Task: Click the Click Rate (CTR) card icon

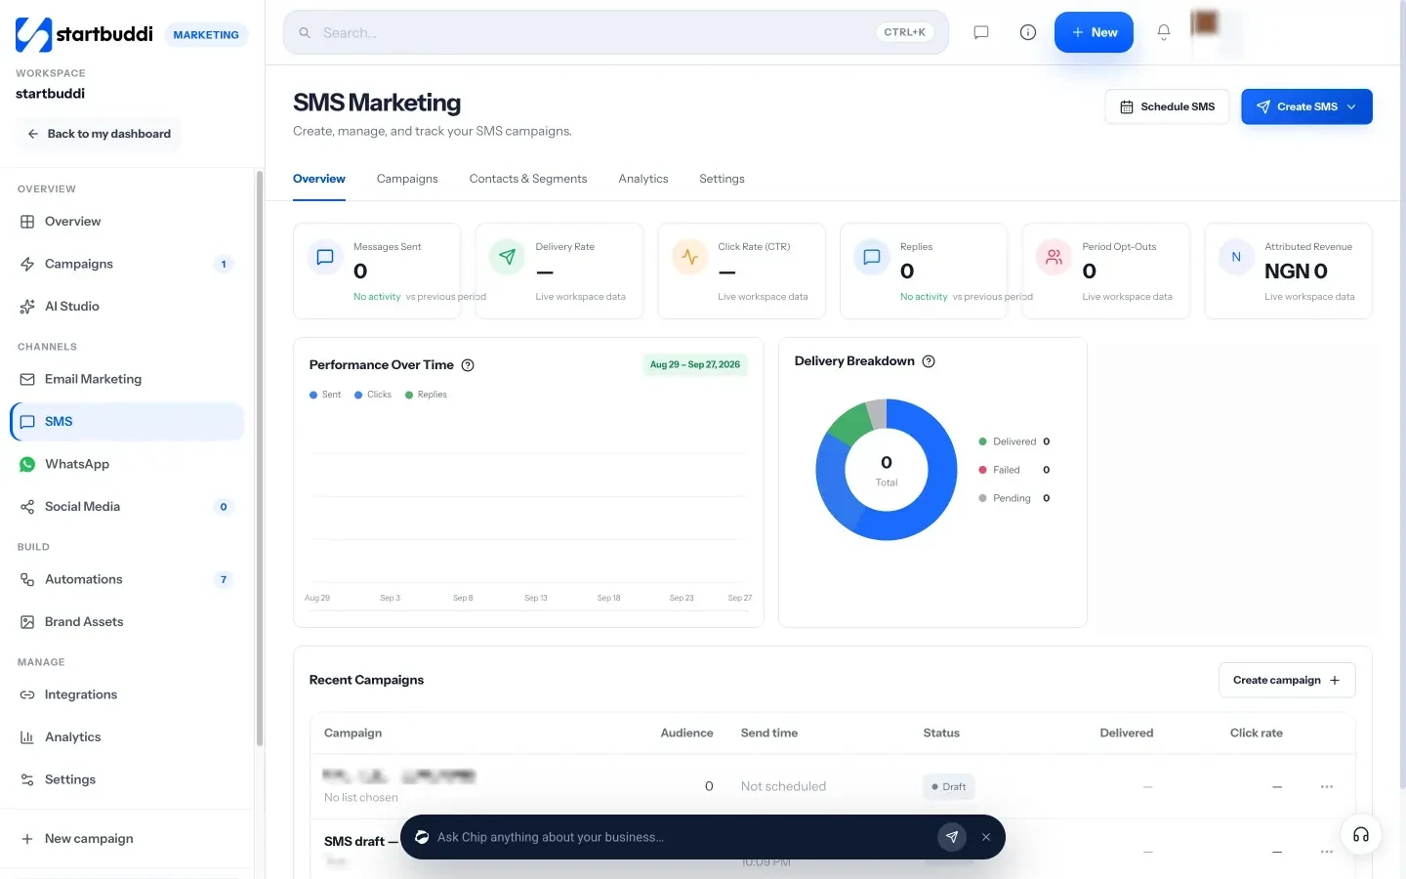Action: pos(690,257)
